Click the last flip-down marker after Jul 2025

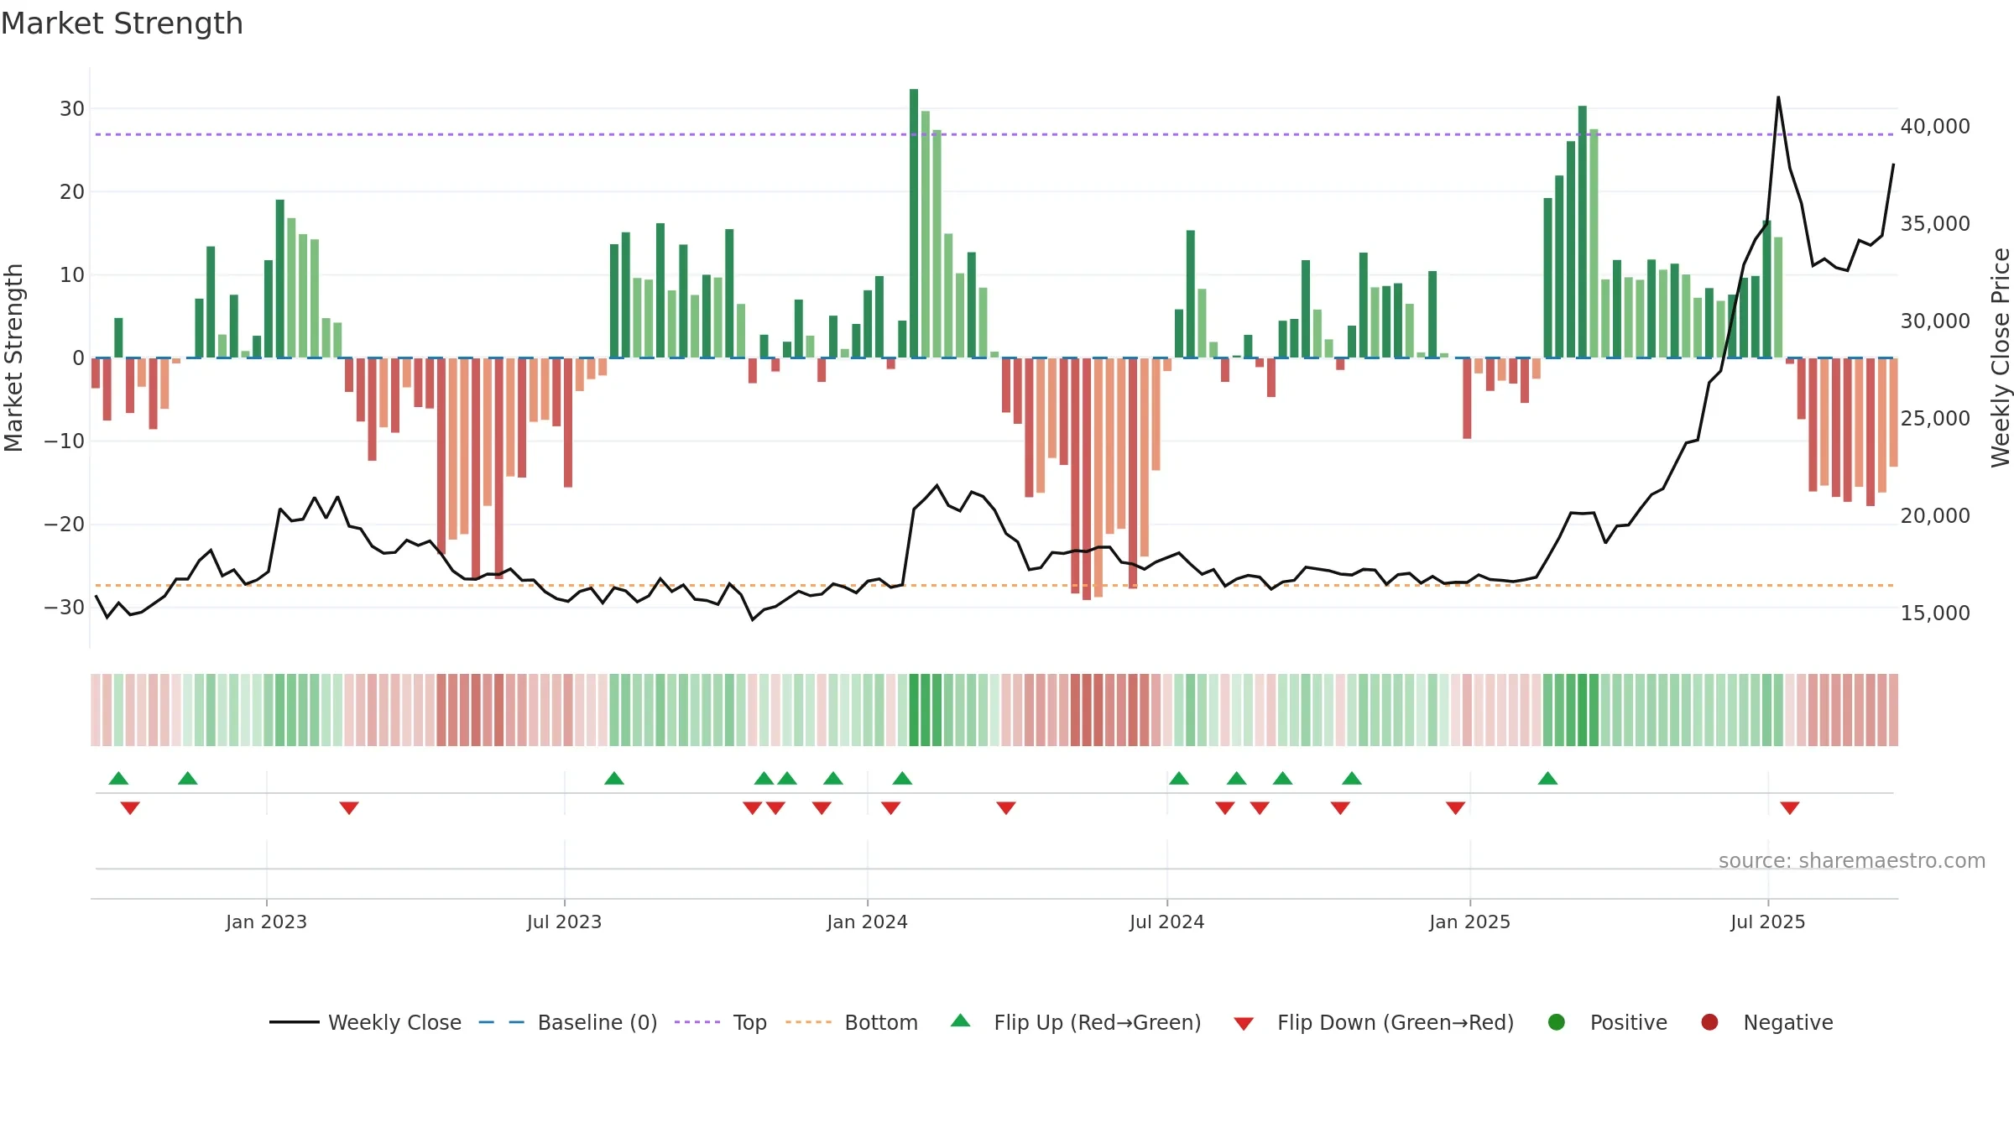coord(1790,807)
